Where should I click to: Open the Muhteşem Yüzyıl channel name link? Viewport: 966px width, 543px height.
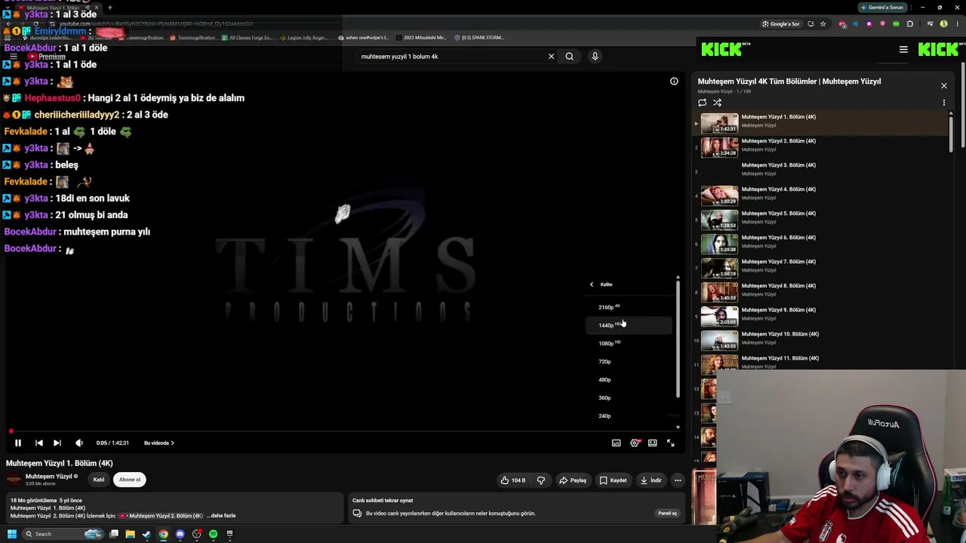click(x=48, y=477)
